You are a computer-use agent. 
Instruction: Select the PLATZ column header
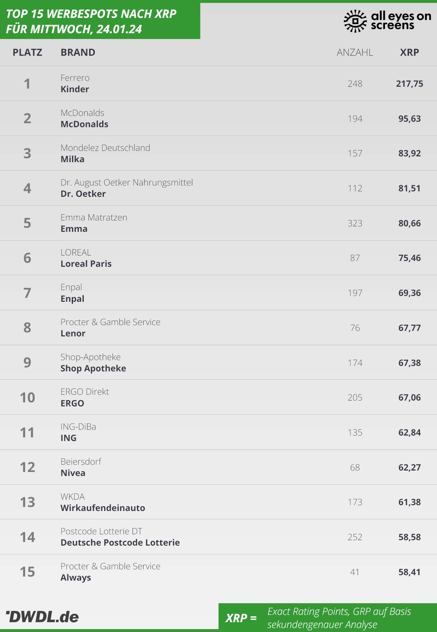click(27, 52)
